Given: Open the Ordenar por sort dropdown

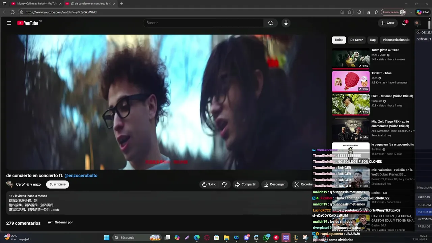Looking at the screenshot, I should coord(60,222).
